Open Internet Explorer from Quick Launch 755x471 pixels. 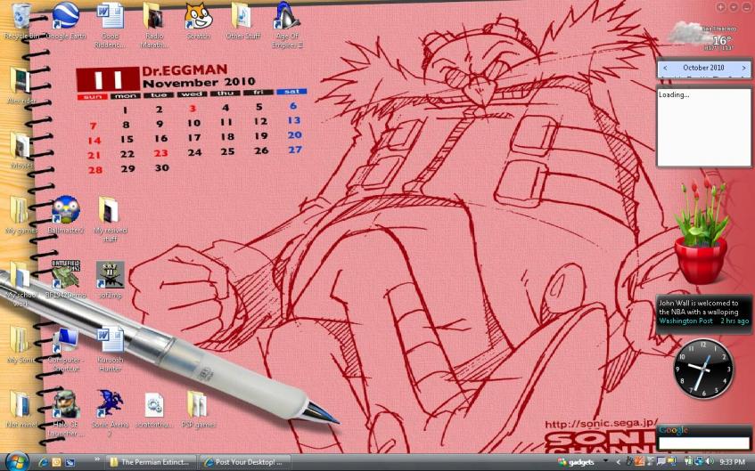pyautogui.click(x=43, y=462)
